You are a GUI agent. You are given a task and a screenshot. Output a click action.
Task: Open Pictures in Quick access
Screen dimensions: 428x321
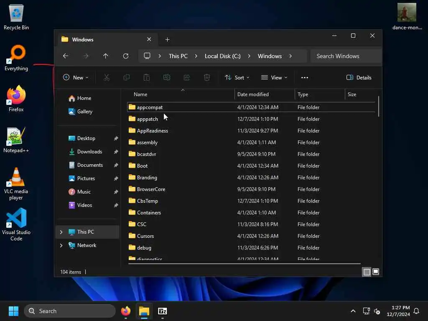tap(88, 178)
